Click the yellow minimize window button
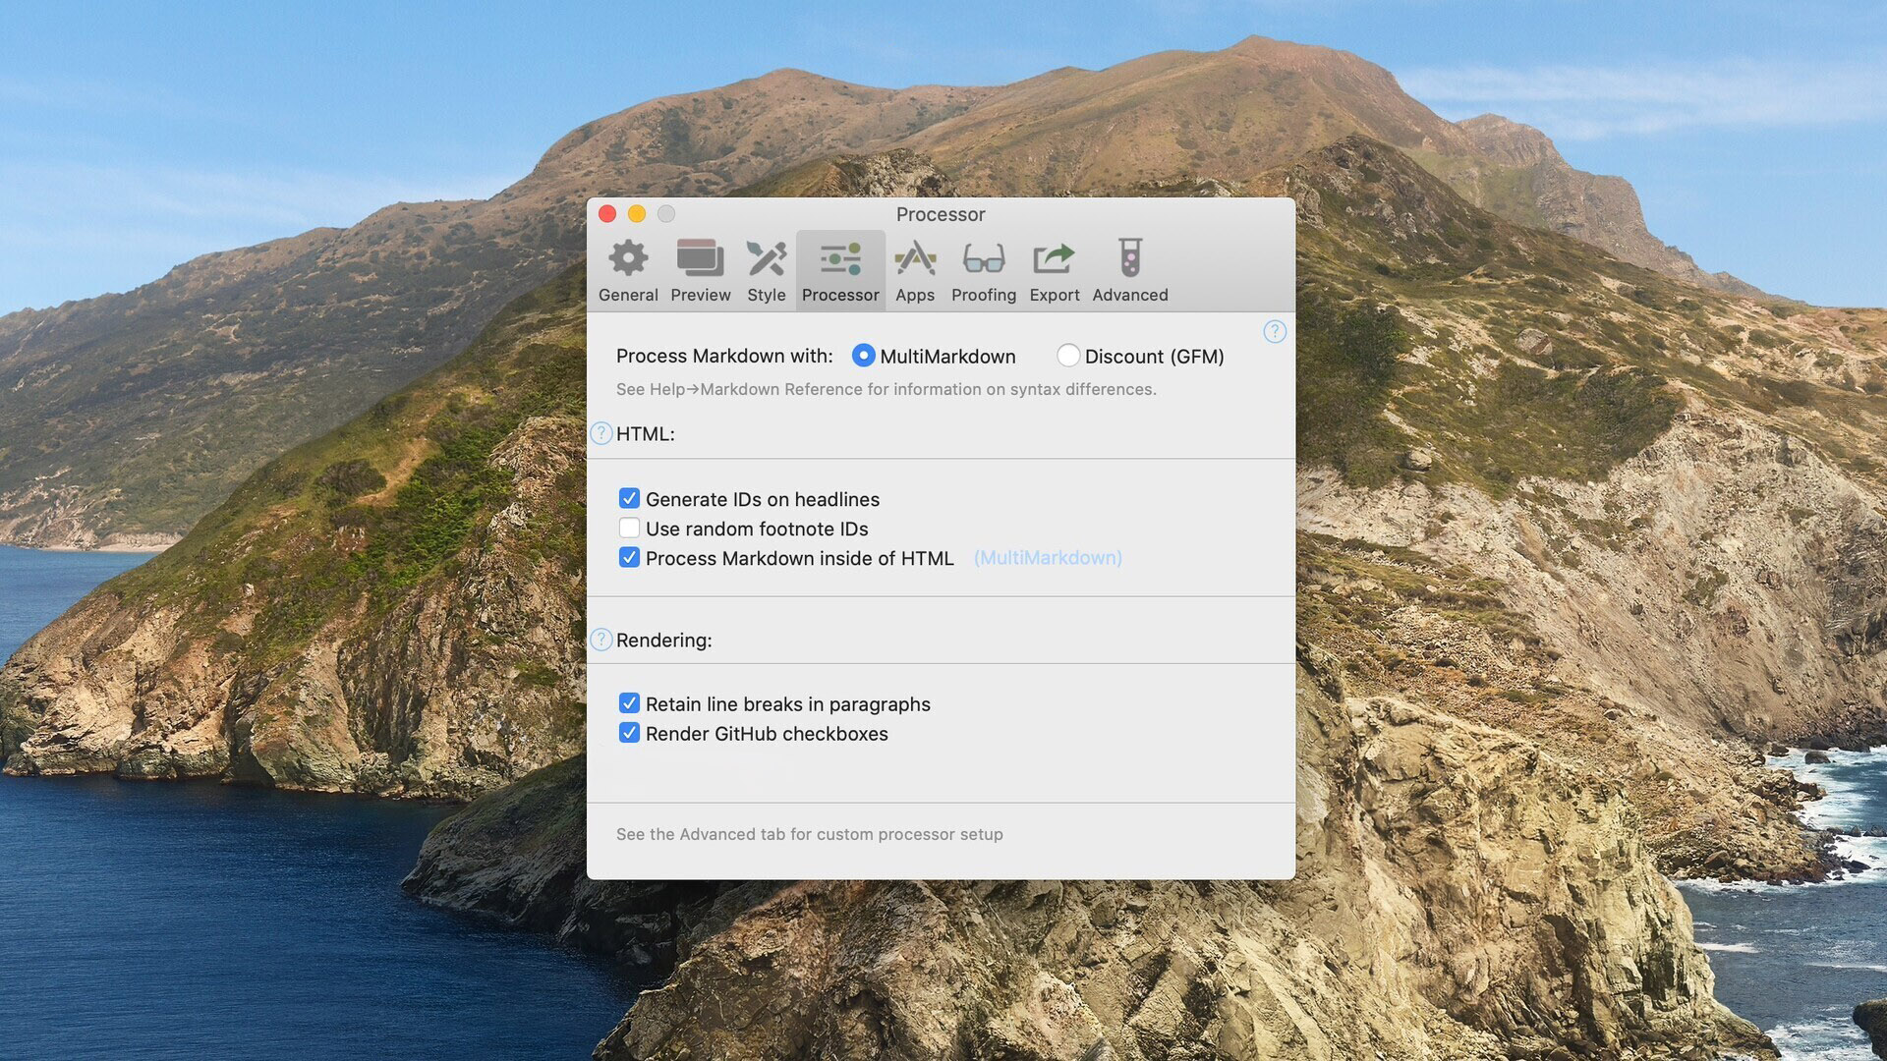 [x=636, y=214]
